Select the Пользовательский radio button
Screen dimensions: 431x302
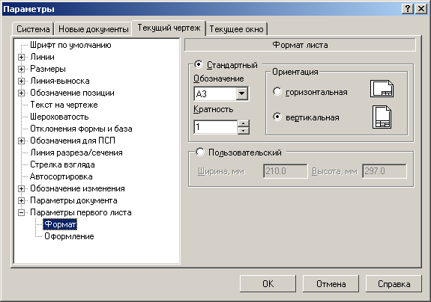(200, 152)
